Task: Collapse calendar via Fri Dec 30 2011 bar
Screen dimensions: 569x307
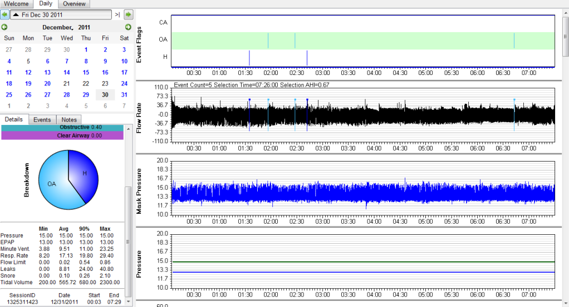Action: (x=61, y=14)
